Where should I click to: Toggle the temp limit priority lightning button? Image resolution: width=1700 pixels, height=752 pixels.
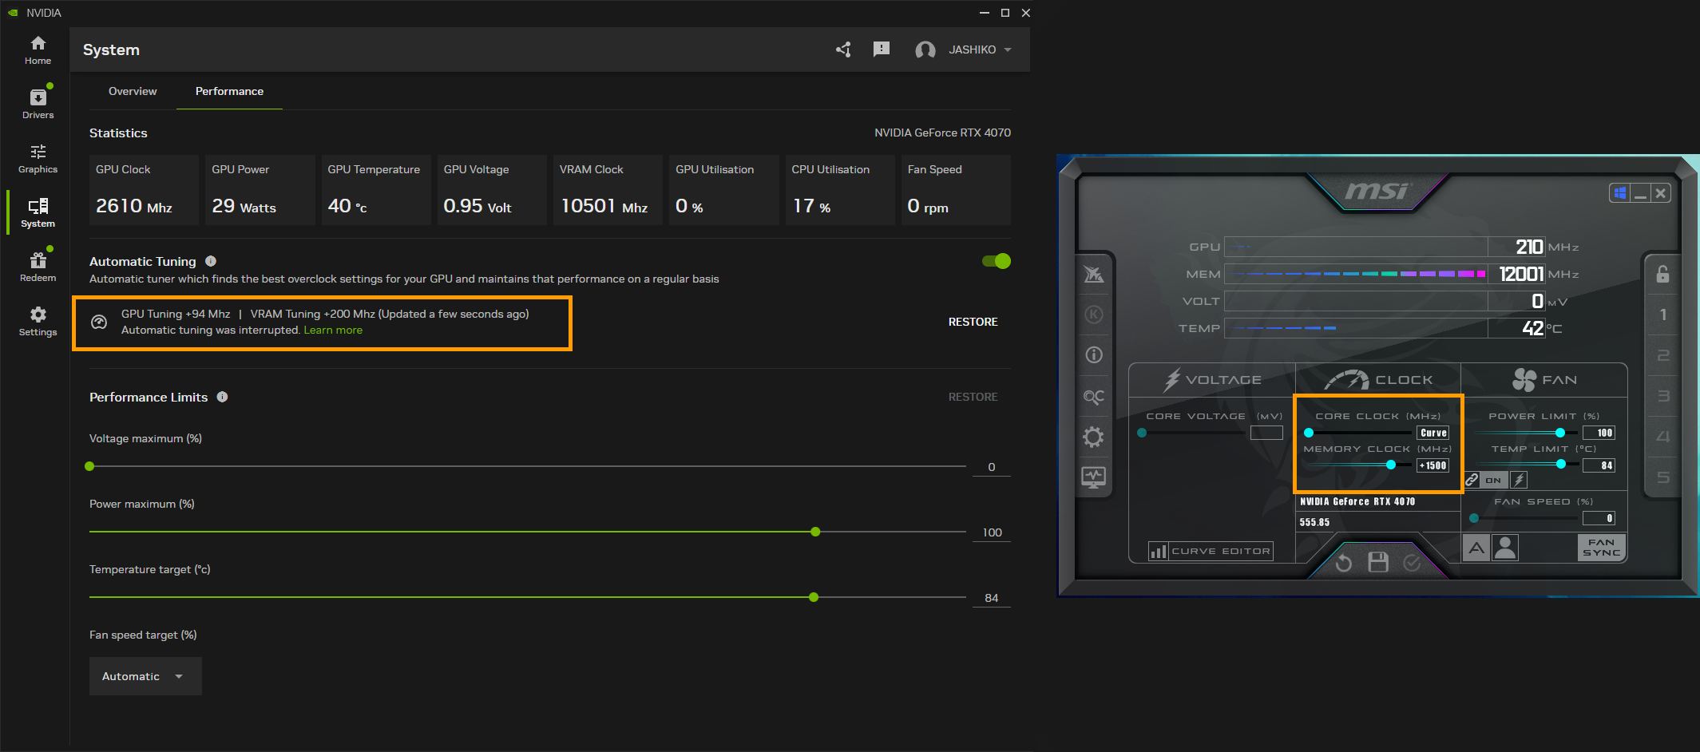coord(1519,480)
